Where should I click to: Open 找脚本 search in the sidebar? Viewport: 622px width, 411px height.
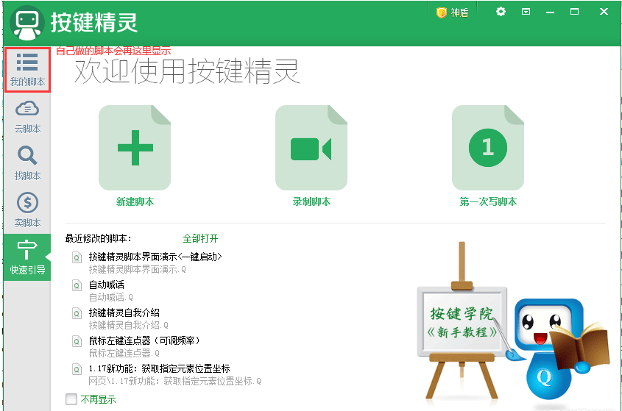click(x=27, y=163)
